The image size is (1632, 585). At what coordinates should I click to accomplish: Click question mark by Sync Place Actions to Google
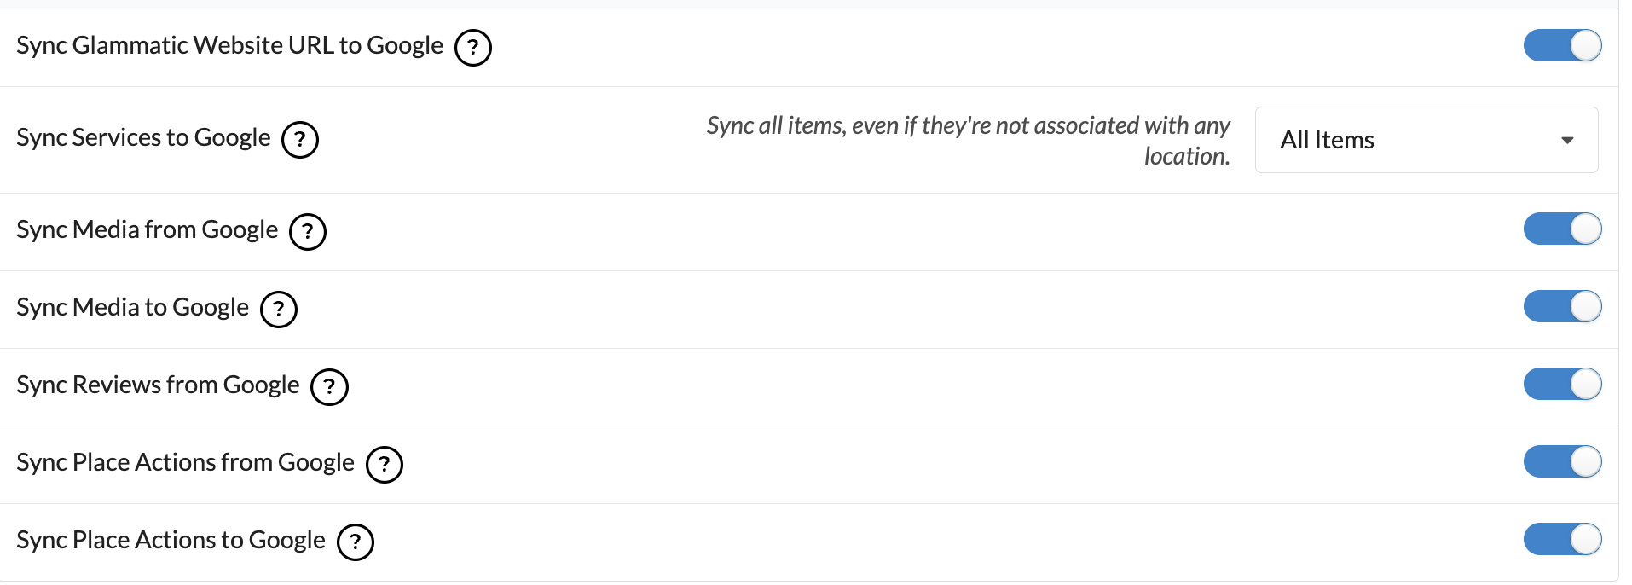(356, 542)
